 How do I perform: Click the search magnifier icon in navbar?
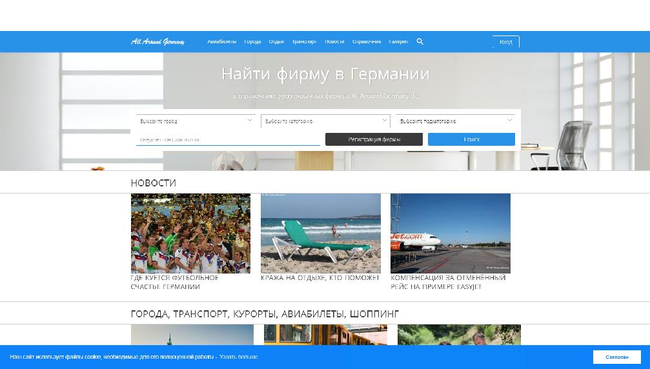coord(420,41)
